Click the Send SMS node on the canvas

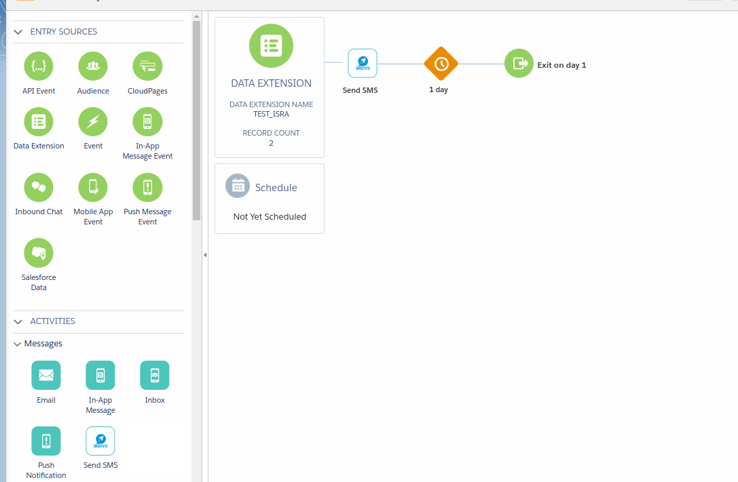pyautogui.click(x=363, y=64)
